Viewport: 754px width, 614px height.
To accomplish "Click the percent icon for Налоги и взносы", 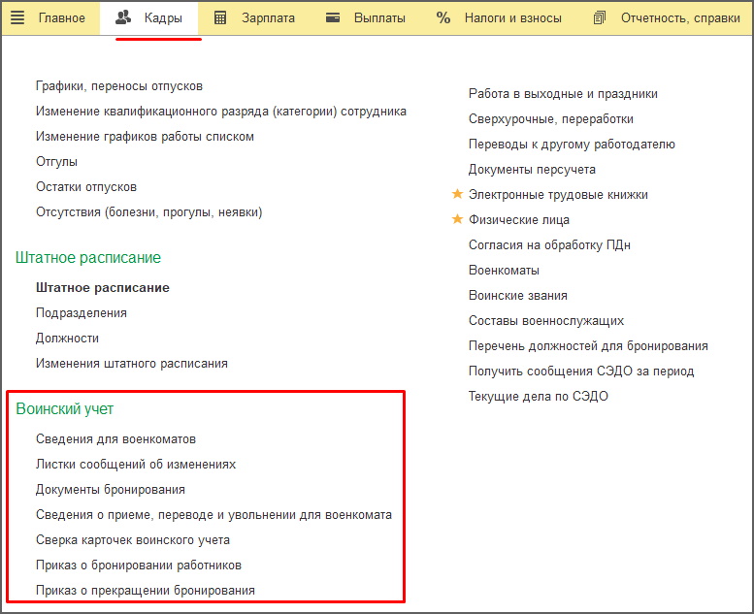I will coord(443,17).
